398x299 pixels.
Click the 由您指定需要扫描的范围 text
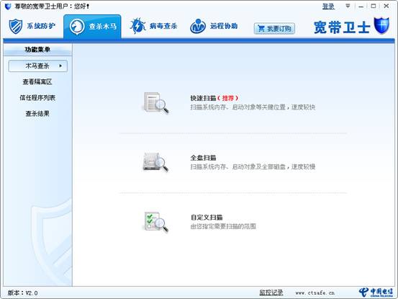click(223, 226)
